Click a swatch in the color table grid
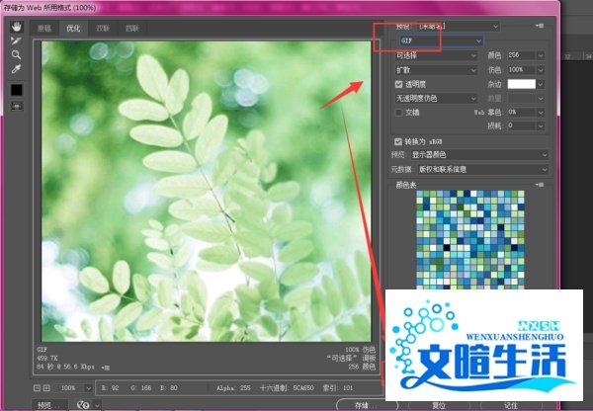The width and height of the screenshot is (593, 411). pyautogui.click(x=470, y=239)
